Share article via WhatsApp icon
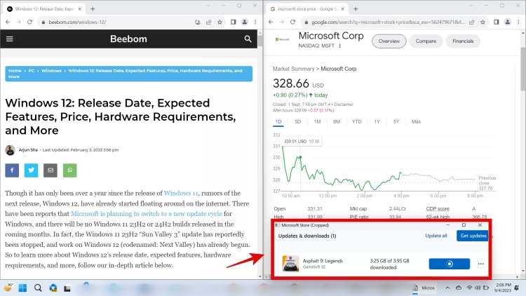Screen dimensions: 526x296 point(69,170)
